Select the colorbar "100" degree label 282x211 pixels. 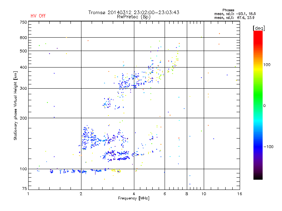pos(267,65)
